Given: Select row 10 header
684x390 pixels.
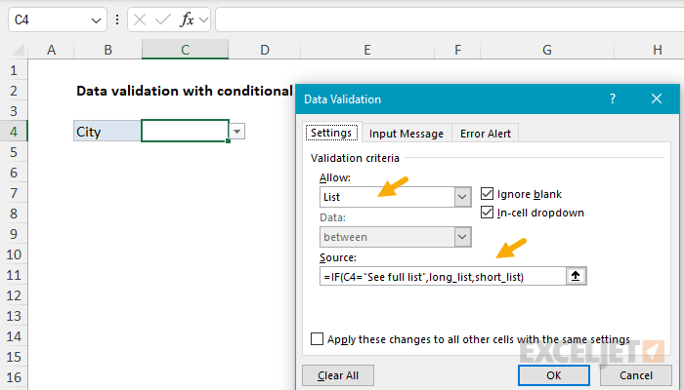Looking at the screenshot, I should [x=14, y=254].
